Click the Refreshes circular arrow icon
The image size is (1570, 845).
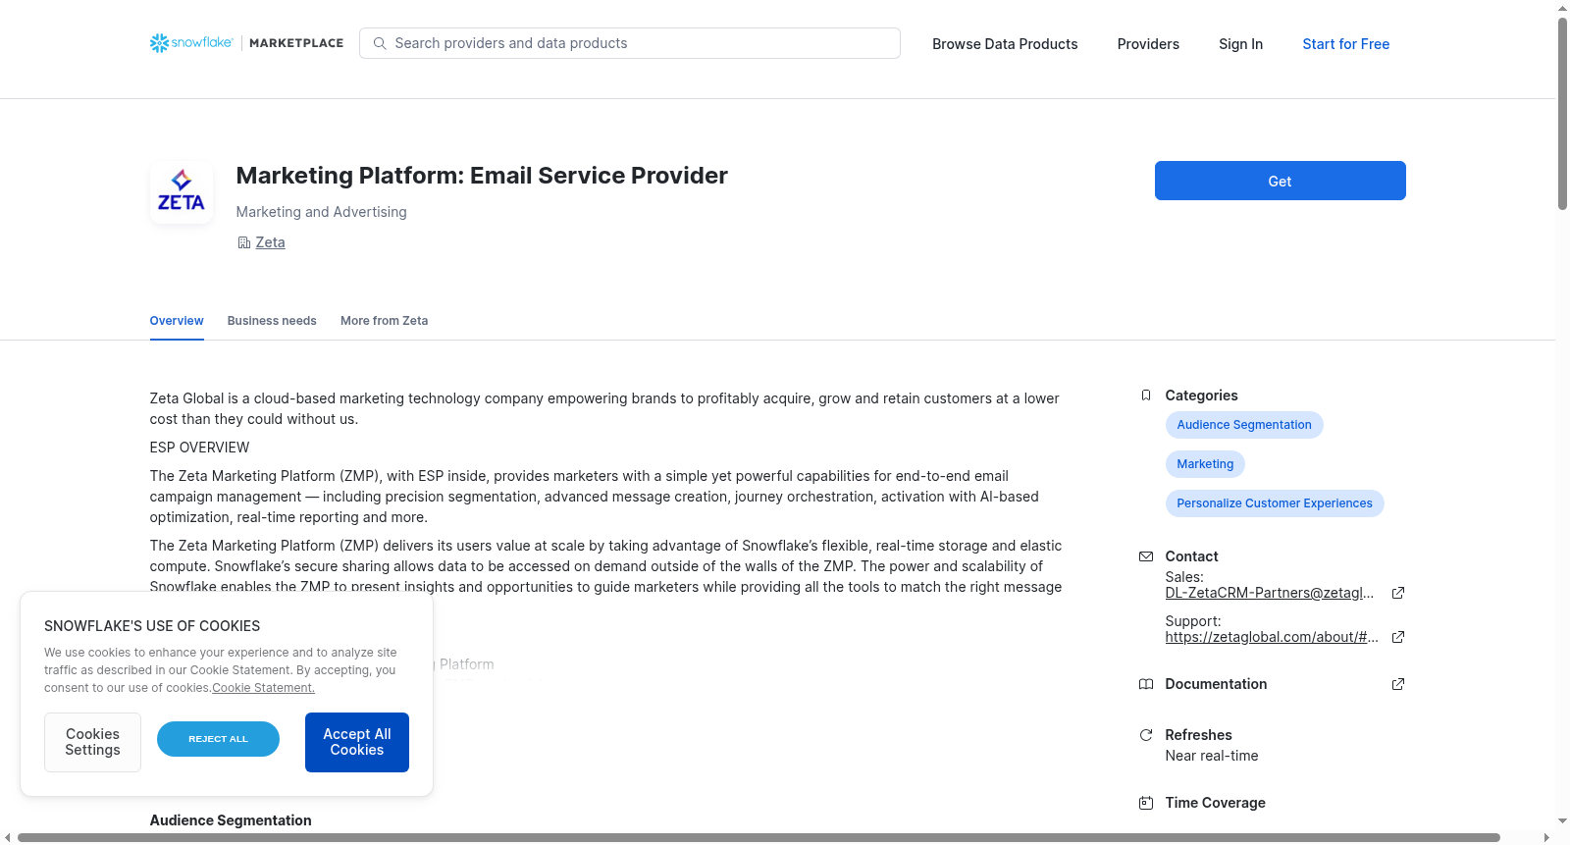[x=1145, y=735]
